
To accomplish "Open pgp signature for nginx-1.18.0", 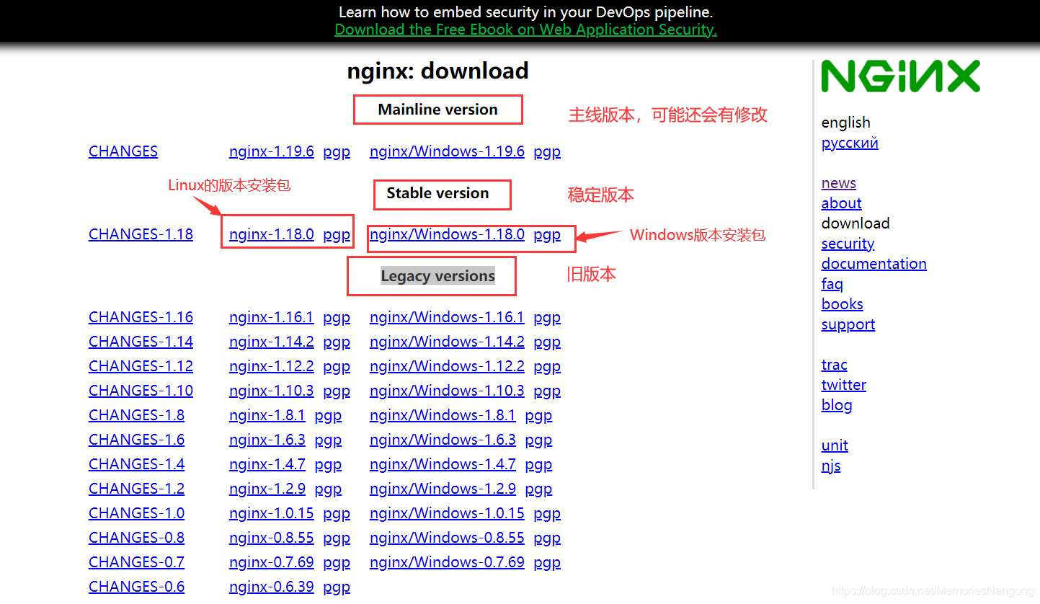I will click(x=337, y=235).
